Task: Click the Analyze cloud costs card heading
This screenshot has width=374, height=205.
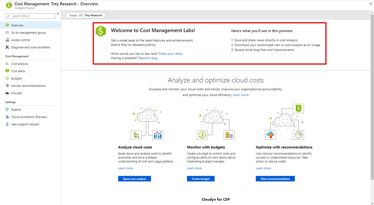Action: (x=135, y=147)
